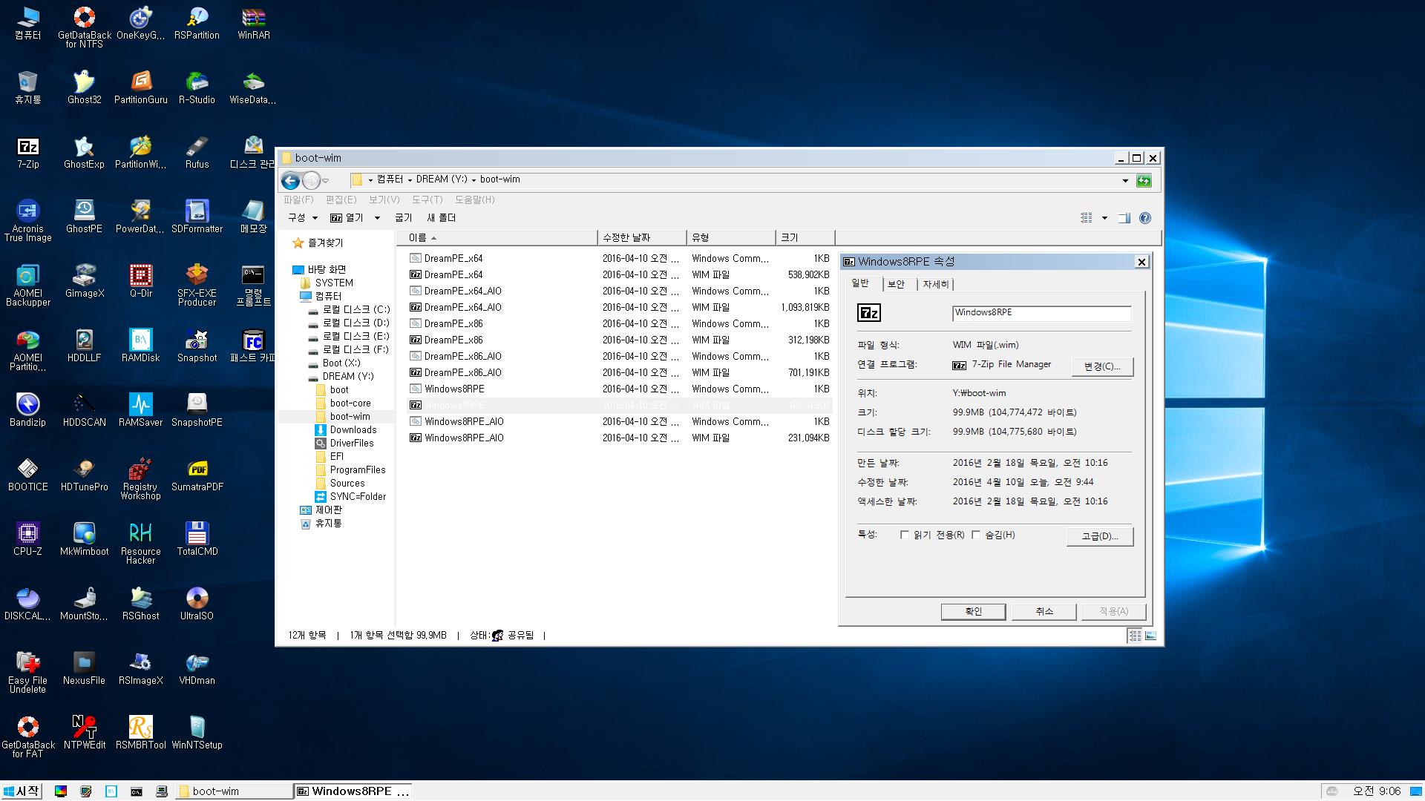This screenshot has height=801, width=1425.
Task: Click the explorer help question-mark icon
Action: (1145, 218)
